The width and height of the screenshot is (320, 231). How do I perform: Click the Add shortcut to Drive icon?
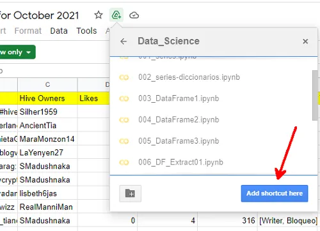[x=116, y=15]
